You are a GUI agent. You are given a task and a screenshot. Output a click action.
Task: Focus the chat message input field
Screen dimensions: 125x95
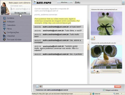tap(78, 86)
